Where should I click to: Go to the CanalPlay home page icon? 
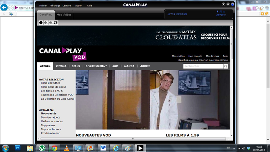pyautogui.click(x=41, y=23)
